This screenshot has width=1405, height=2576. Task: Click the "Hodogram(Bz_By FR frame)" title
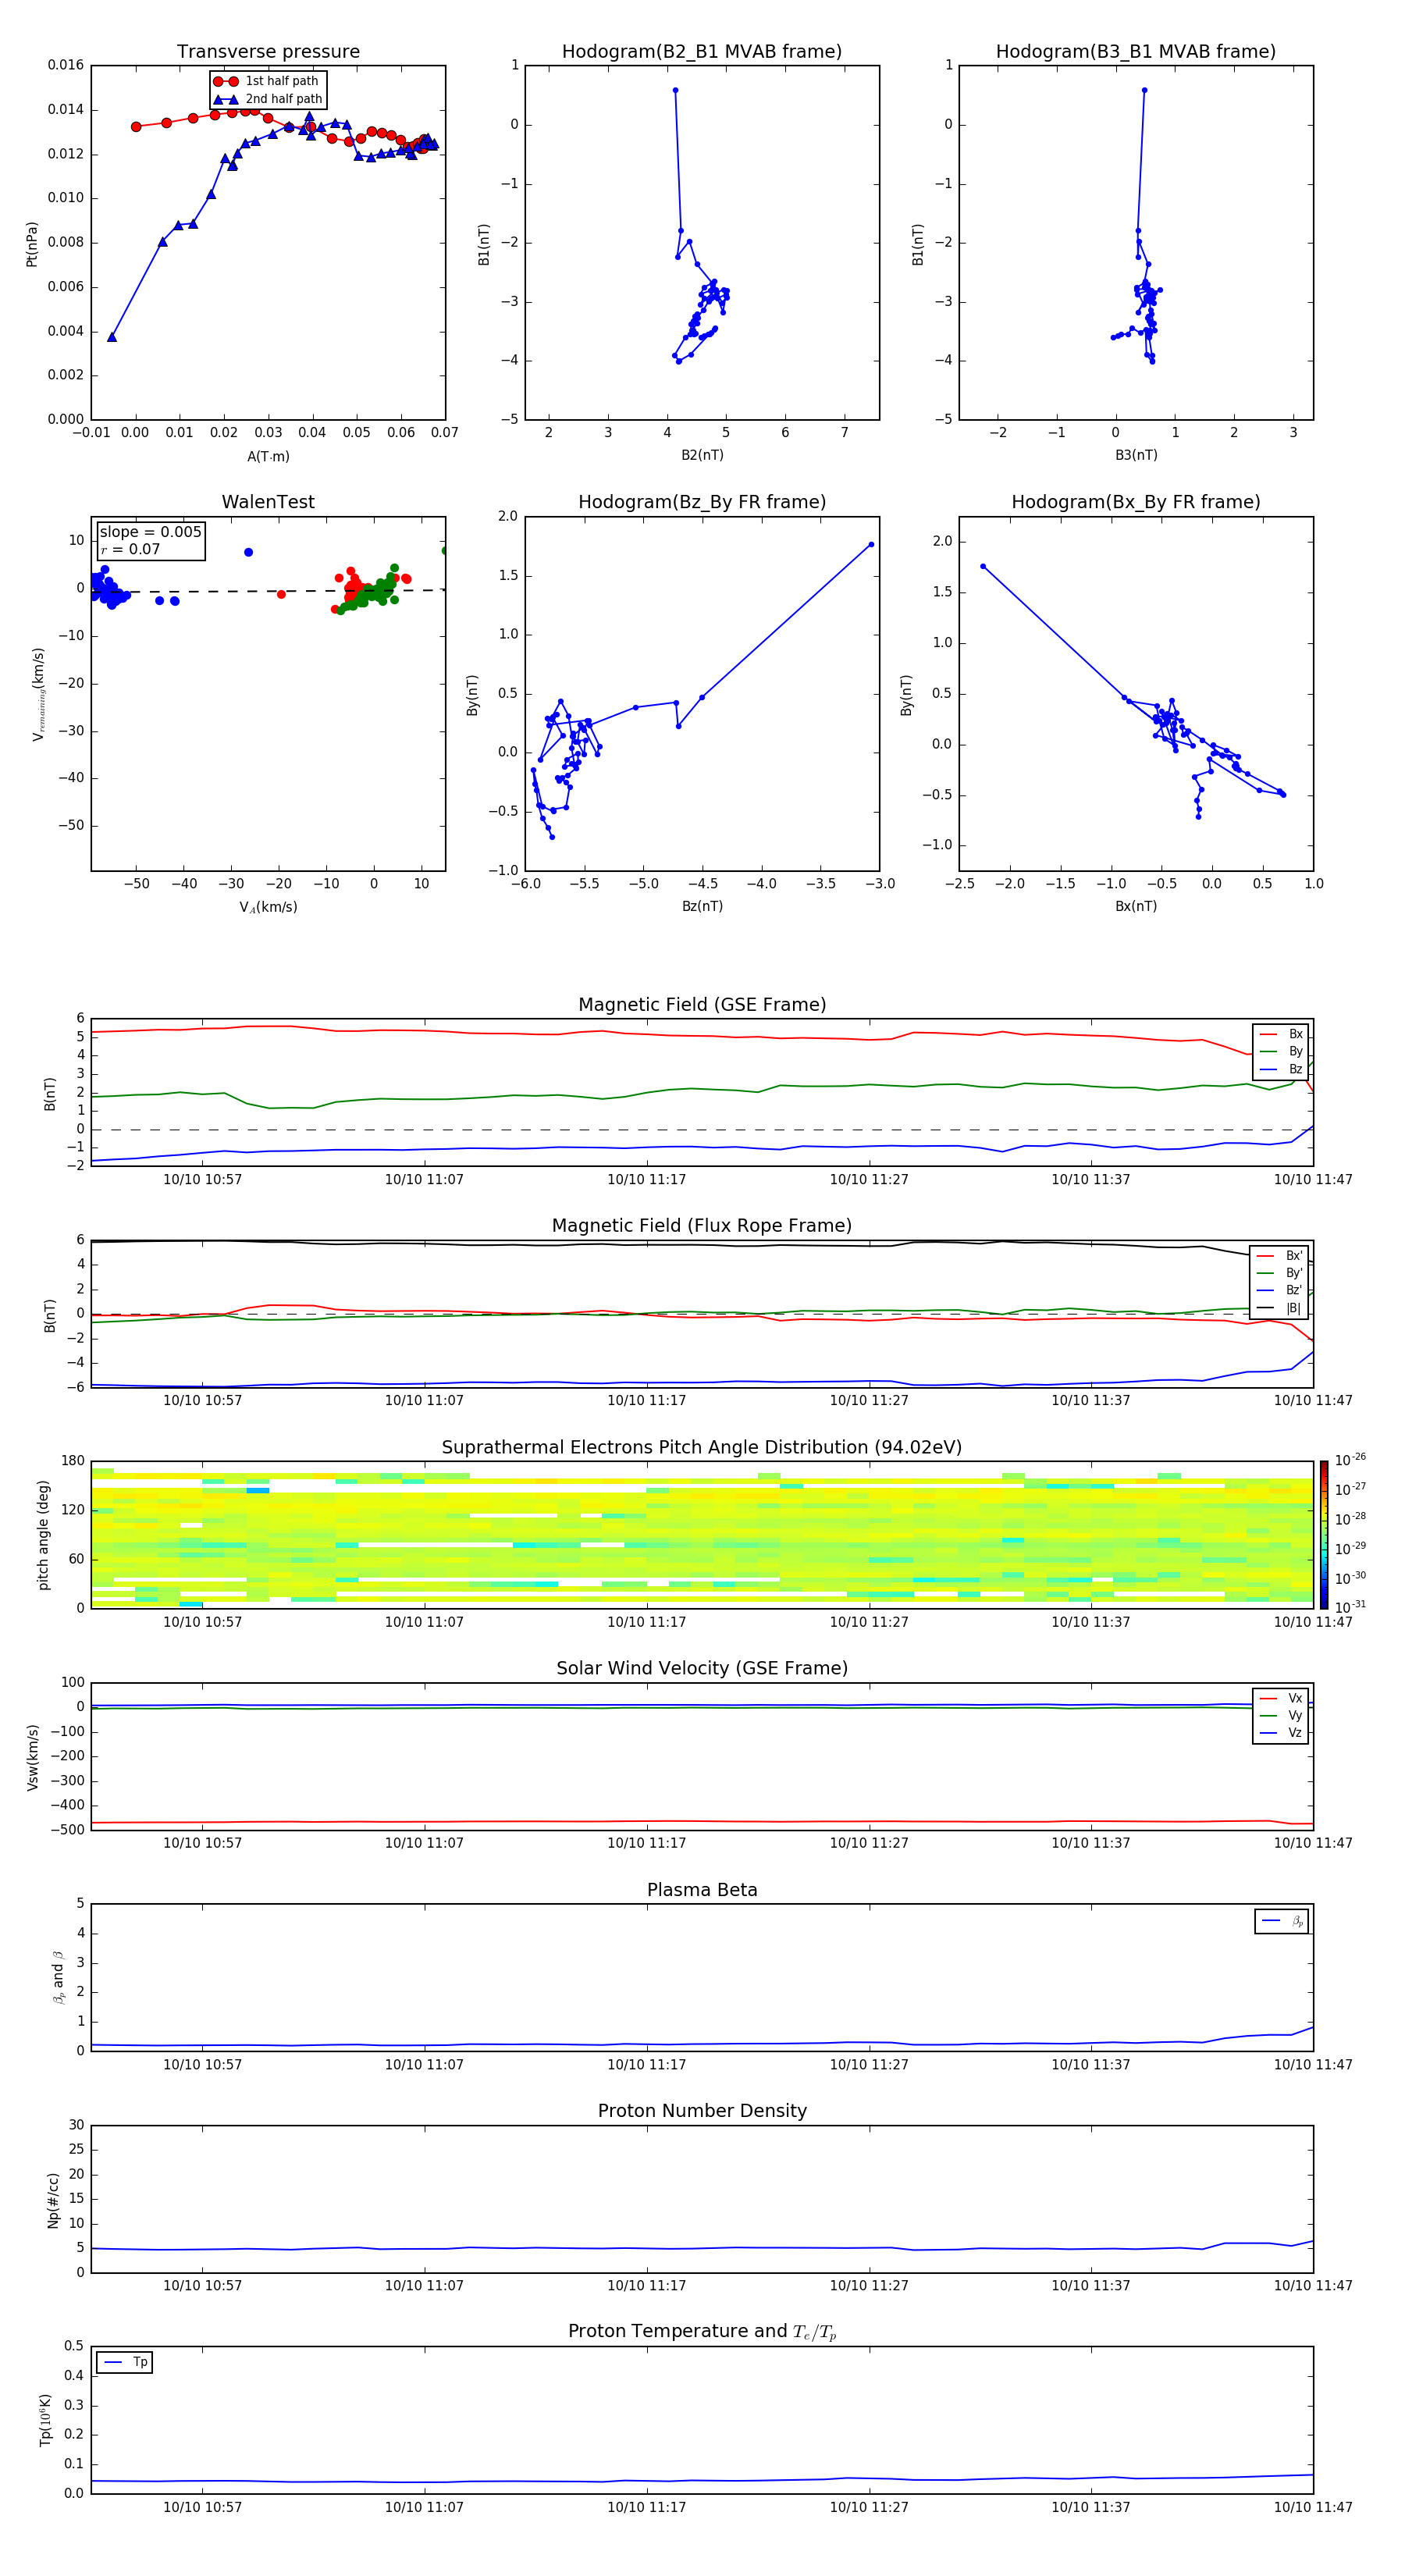(x=702, y=502)
